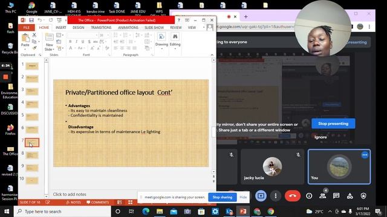
Task: Open options on the You tile
Action: (x=365, y=155)
